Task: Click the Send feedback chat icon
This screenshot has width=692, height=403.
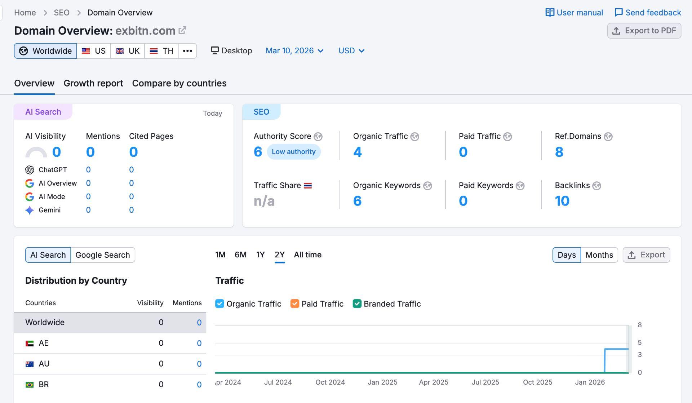Action: click(x=618, y=13)
